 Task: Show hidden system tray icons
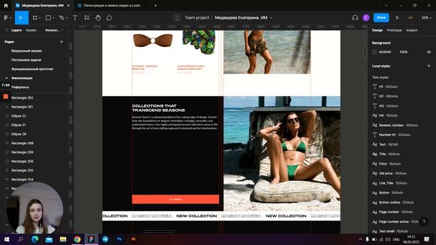click(x=360, y=239)
